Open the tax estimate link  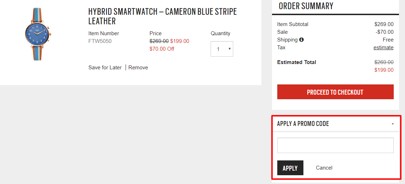tap(383, 47)
